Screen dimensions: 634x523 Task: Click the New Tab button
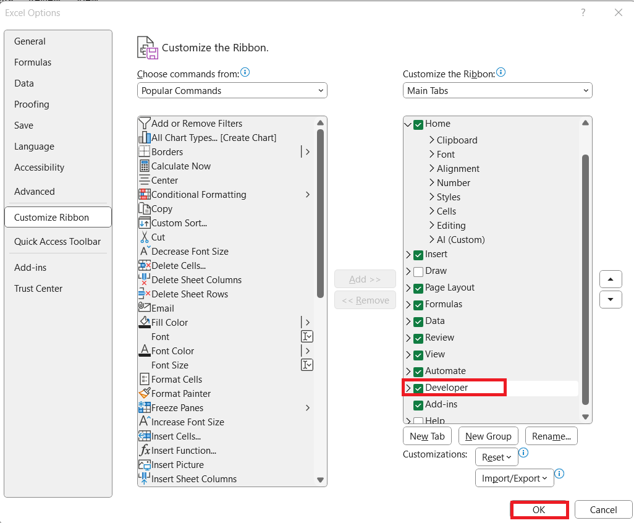pyautogui.click(x=427, y=436)
